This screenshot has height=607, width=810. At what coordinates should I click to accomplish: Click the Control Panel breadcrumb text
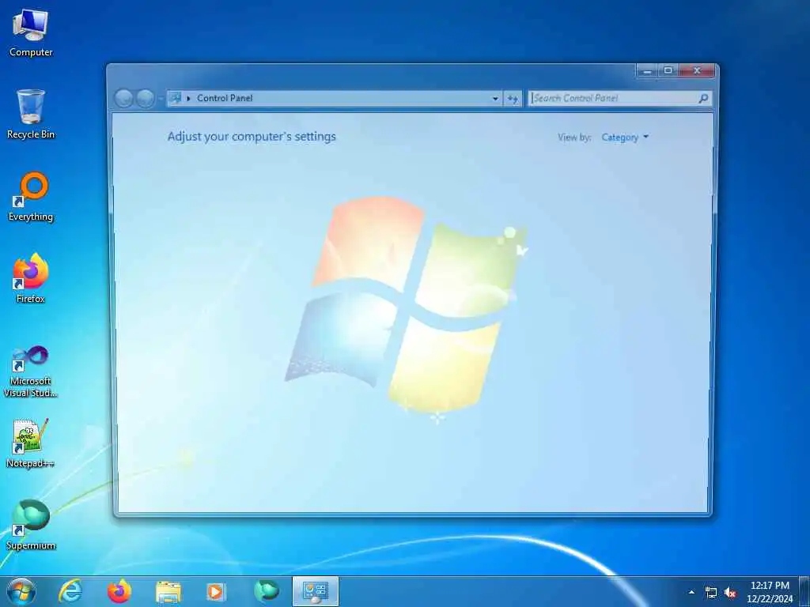point(225,98)
